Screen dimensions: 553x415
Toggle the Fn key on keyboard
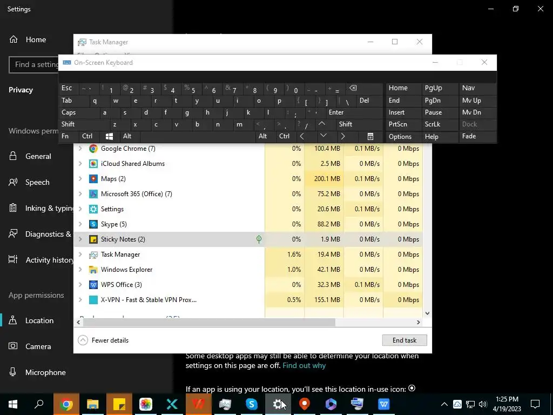[69, 136]
